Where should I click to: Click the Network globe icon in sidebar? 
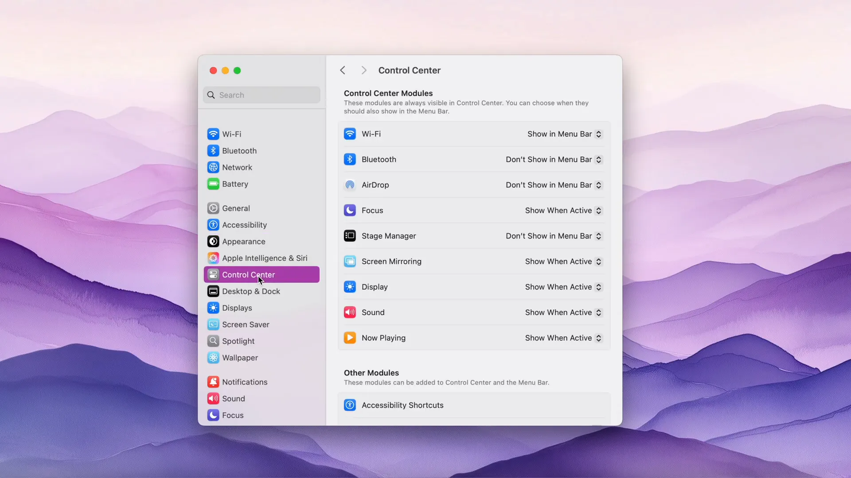tap(213, 167)
